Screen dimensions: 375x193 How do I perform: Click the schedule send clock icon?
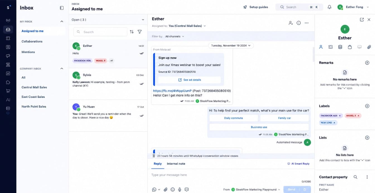[305, 189]
